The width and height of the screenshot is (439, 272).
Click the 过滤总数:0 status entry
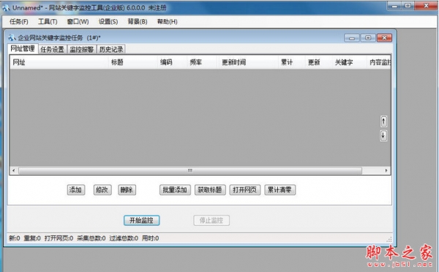point(124,238)
